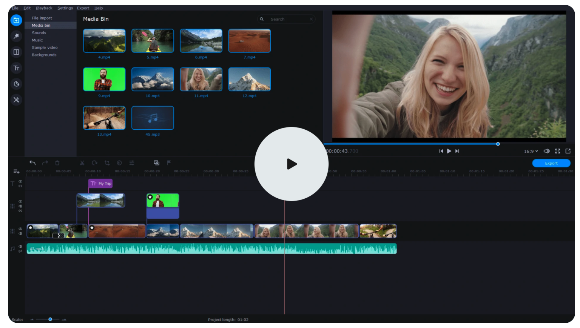Click the timeline Scale slider handle

pos(50,319)
